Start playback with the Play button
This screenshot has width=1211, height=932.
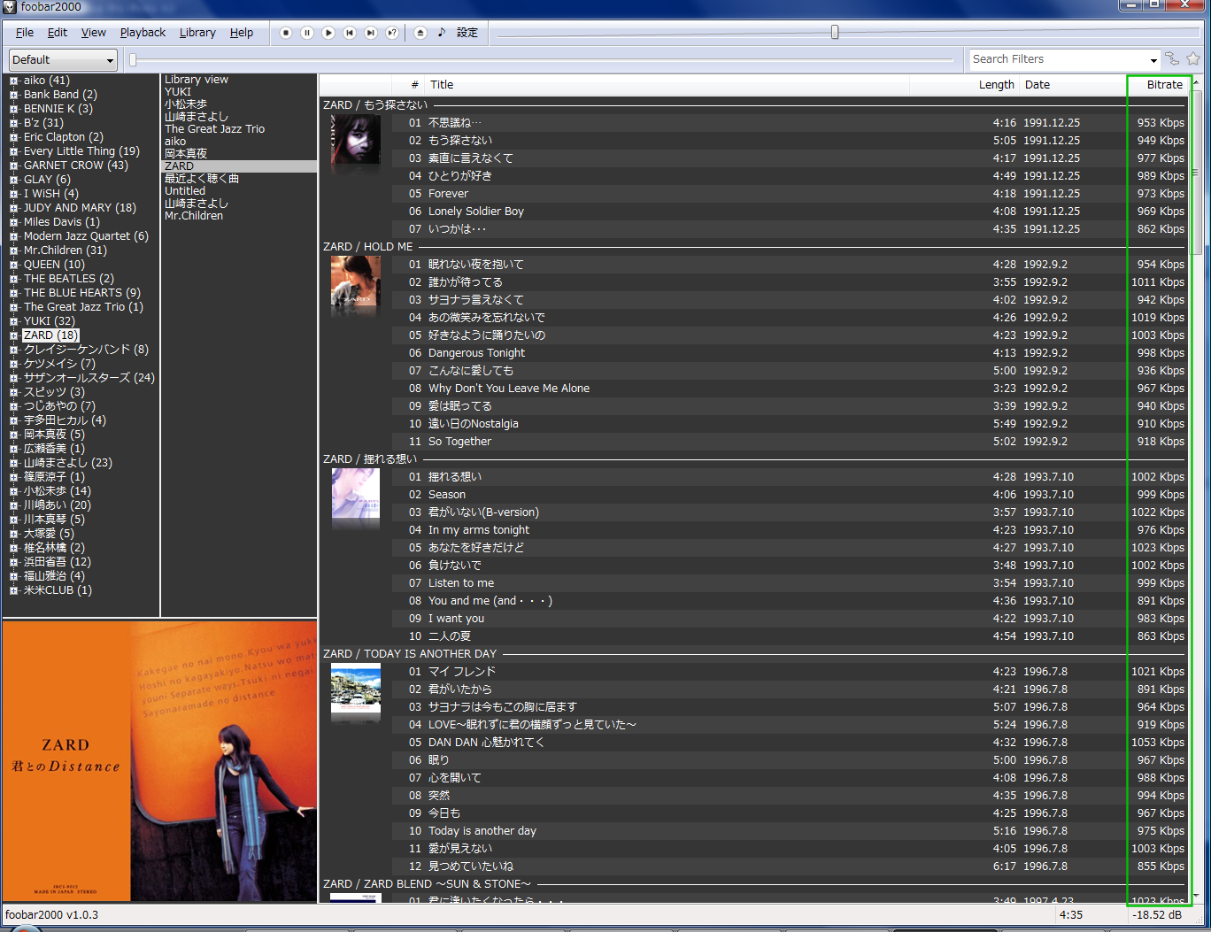pos(328,33)
